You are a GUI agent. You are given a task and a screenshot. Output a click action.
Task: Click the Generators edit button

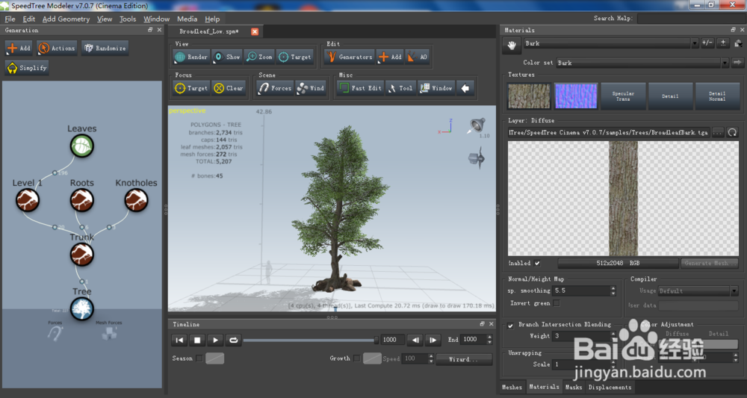point(350,57)
